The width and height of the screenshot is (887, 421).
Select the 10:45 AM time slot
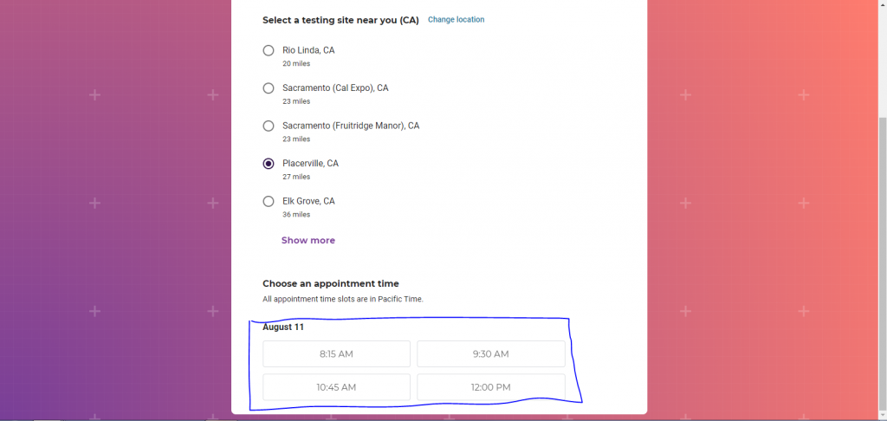[336, 387]
